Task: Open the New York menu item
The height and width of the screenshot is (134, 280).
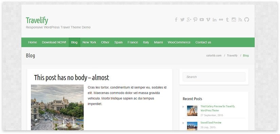Action: [89, 42]
